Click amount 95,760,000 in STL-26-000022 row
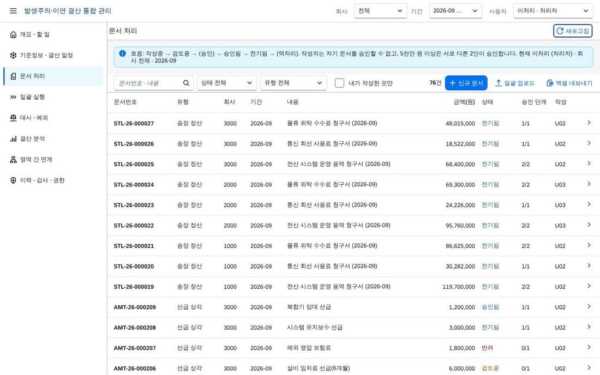The image size is (600, 375). click(x=460, y=226)
